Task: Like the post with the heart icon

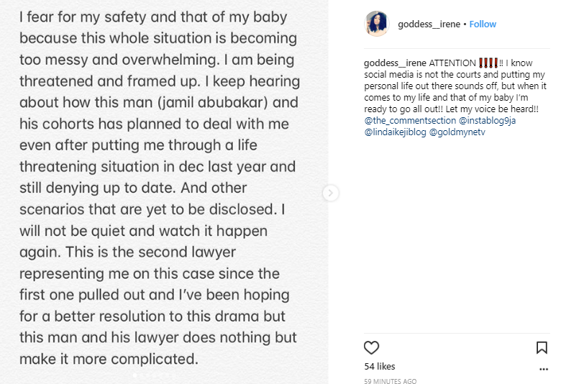Action: (x=371, y=348)
